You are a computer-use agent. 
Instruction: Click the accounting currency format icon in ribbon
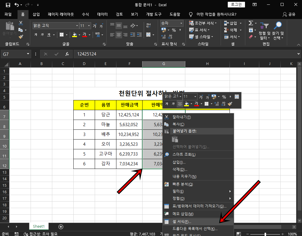pos(164,30)
